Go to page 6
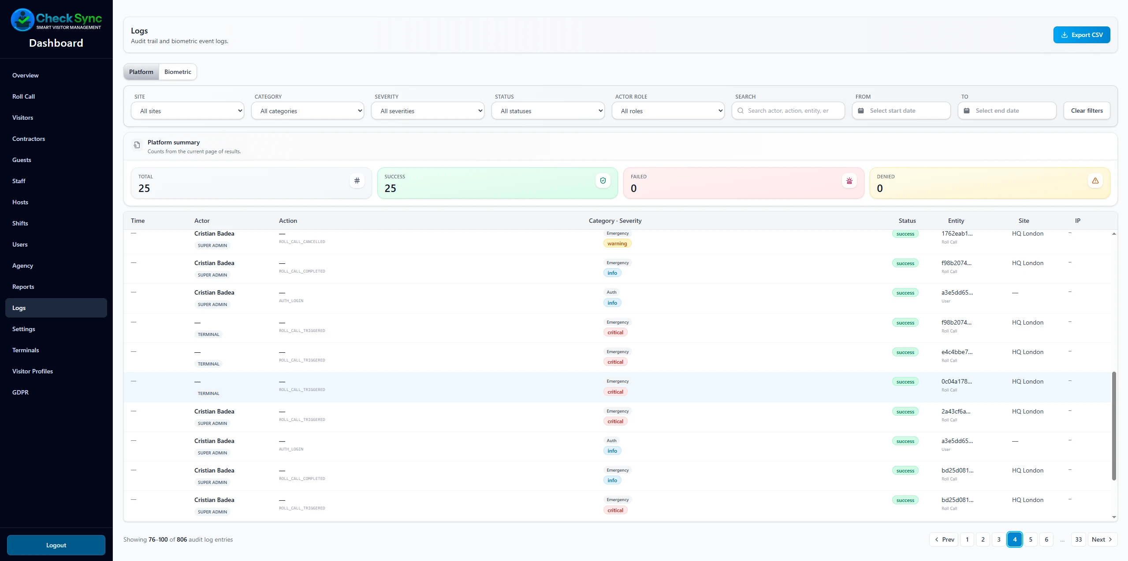 click(x=1046, y=539)
